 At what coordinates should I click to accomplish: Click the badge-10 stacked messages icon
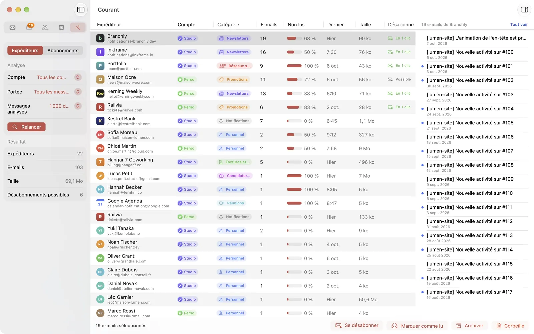point(29,27)
